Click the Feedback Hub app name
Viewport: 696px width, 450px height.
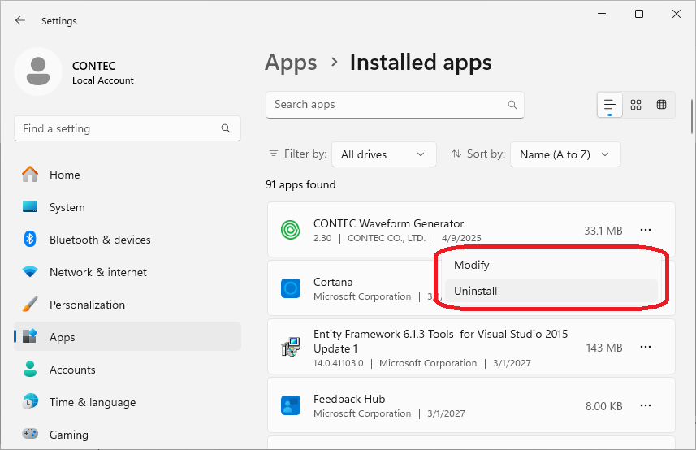click(x=349, y=399)
